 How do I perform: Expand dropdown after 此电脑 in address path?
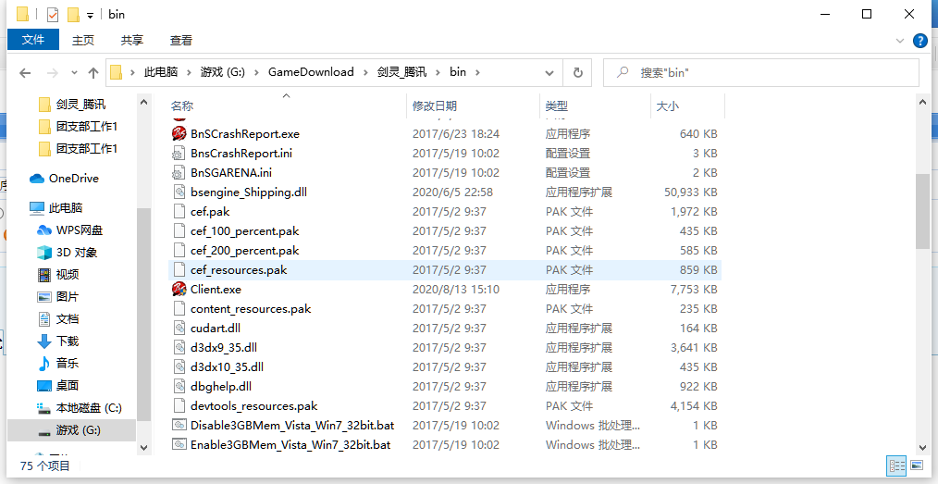(189, 72)
